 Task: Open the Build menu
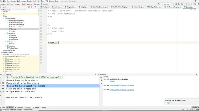click(35, 1)
